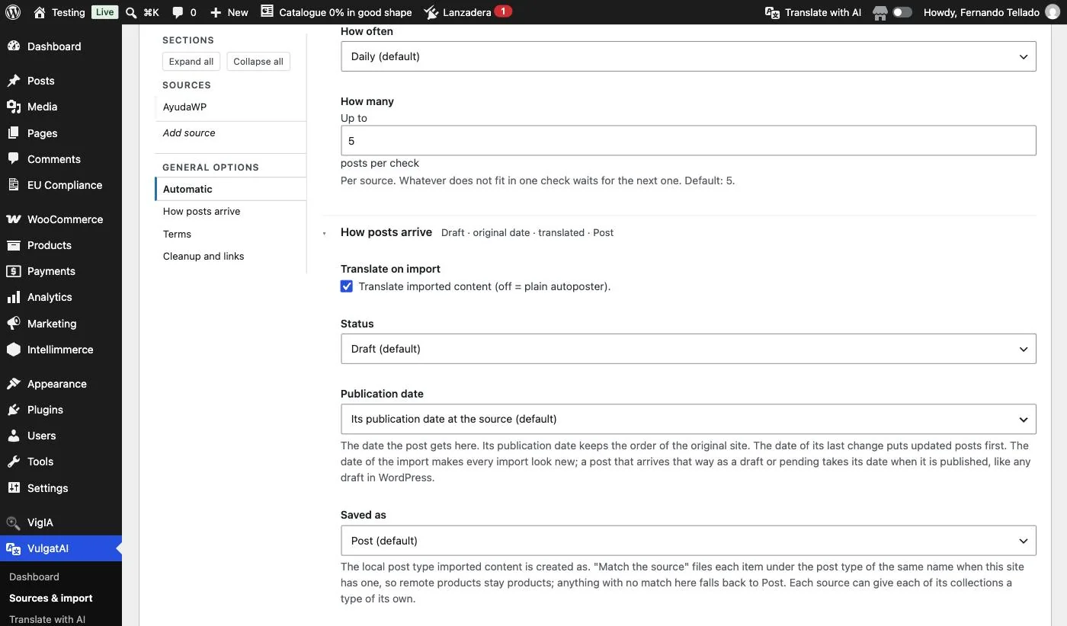Click the Marketing megaphone icon
The image size is (1067, 626).
(x=14, y=324)
